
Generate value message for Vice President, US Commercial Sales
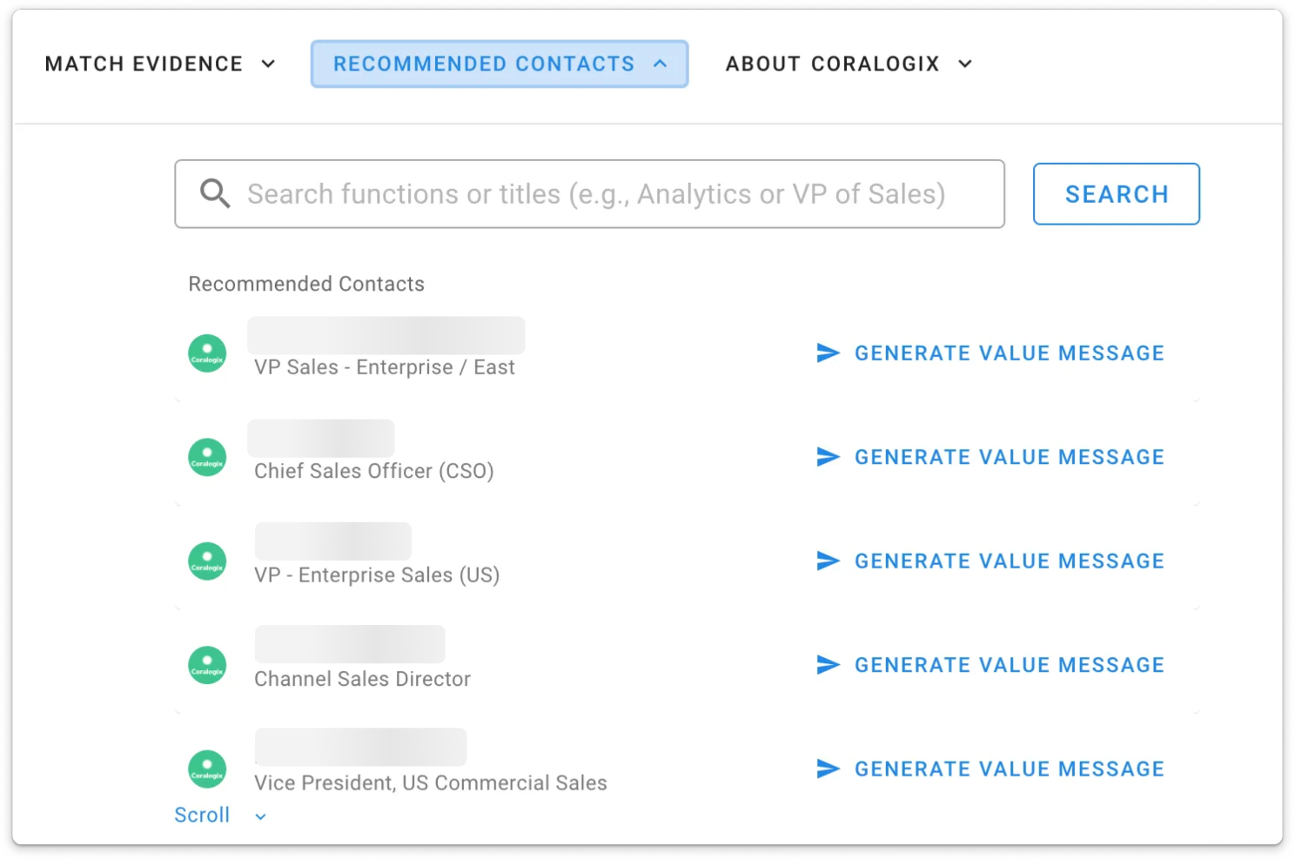click(x=1009, y=769)
